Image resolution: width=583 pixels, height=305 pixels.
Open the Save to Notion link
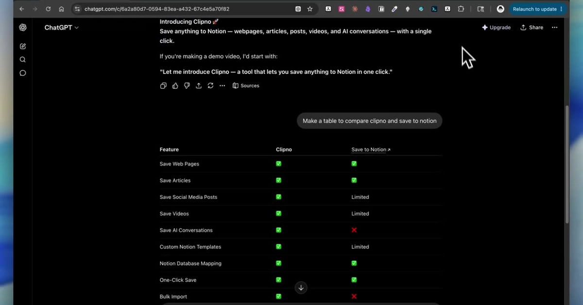point(371,150)
